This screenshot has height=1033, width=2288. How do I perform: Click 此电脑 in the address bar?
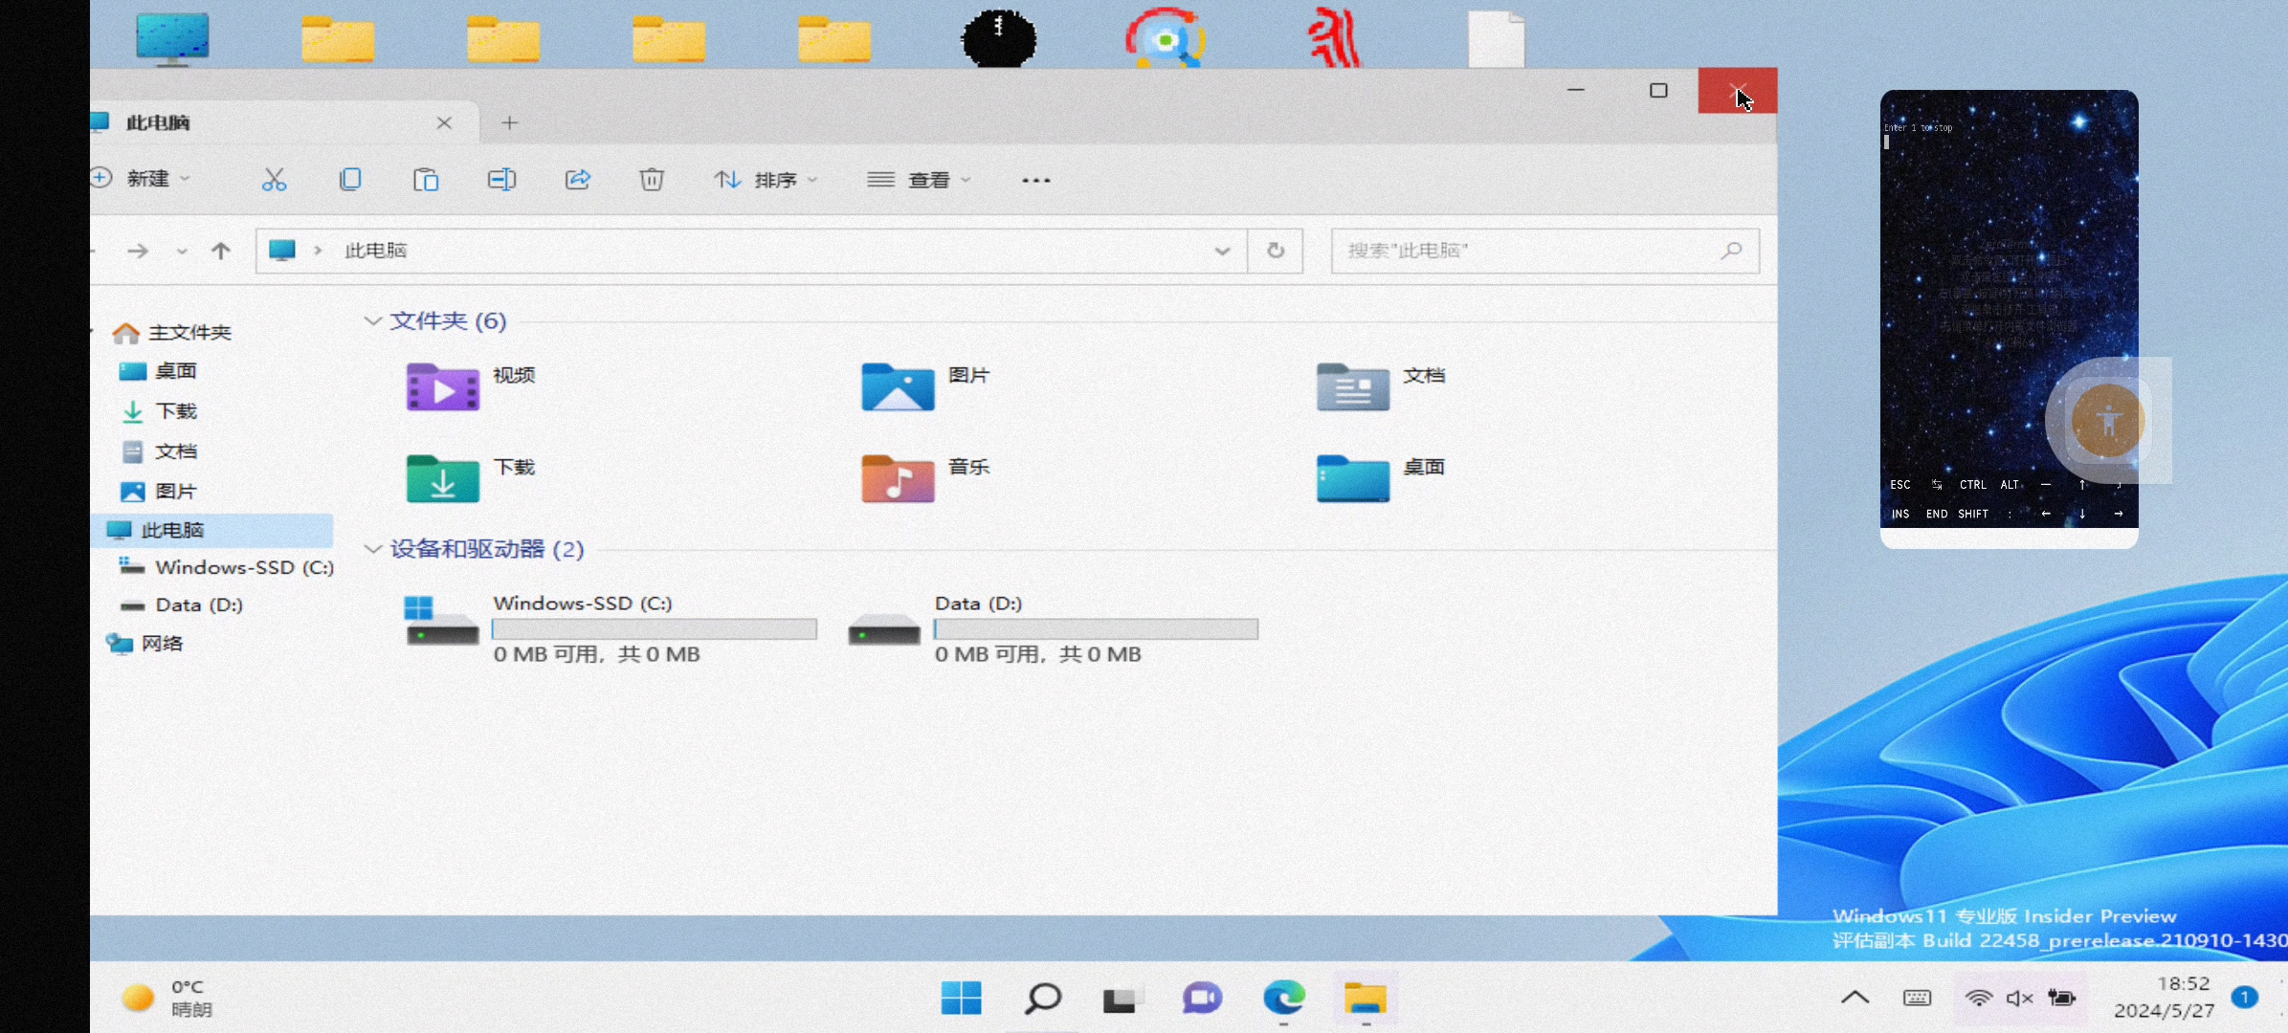point(376,251)
